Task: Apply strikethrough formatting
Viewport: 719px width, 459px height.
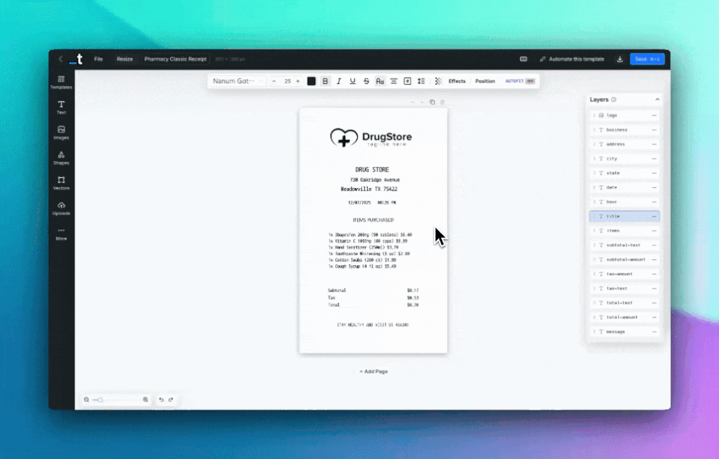Action: [366, 82]
